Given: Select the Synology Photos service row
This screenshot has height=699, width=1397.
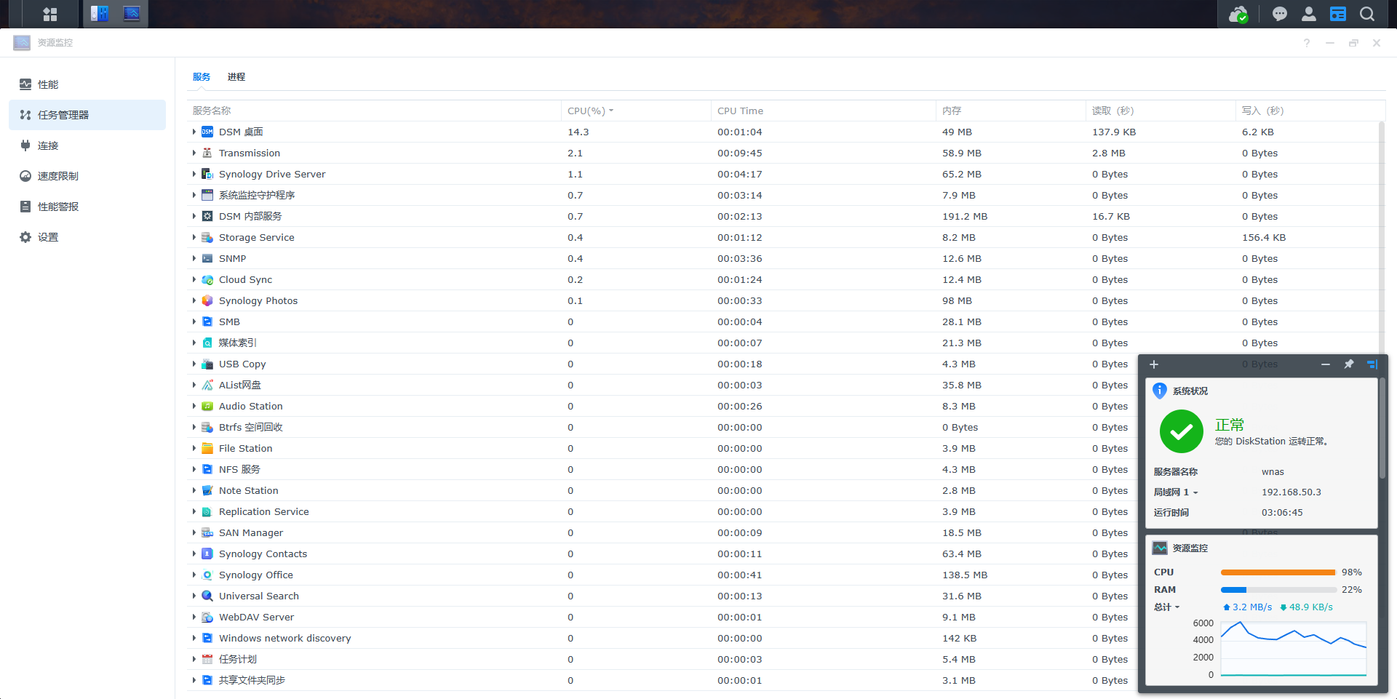Looking at the screenshot, I should point(258,300).
